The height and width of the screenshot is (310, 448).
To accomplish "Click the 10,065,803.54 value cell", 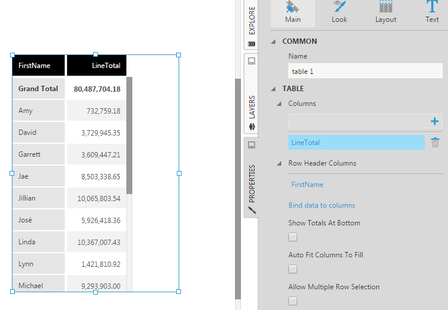I will [x=97, y=198].
